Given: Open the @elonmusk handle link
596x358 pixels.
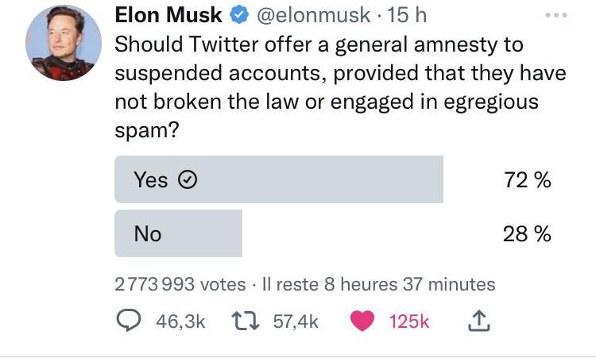Looking at the screenshot, I should pyautogui.click(x=312, y=15).
